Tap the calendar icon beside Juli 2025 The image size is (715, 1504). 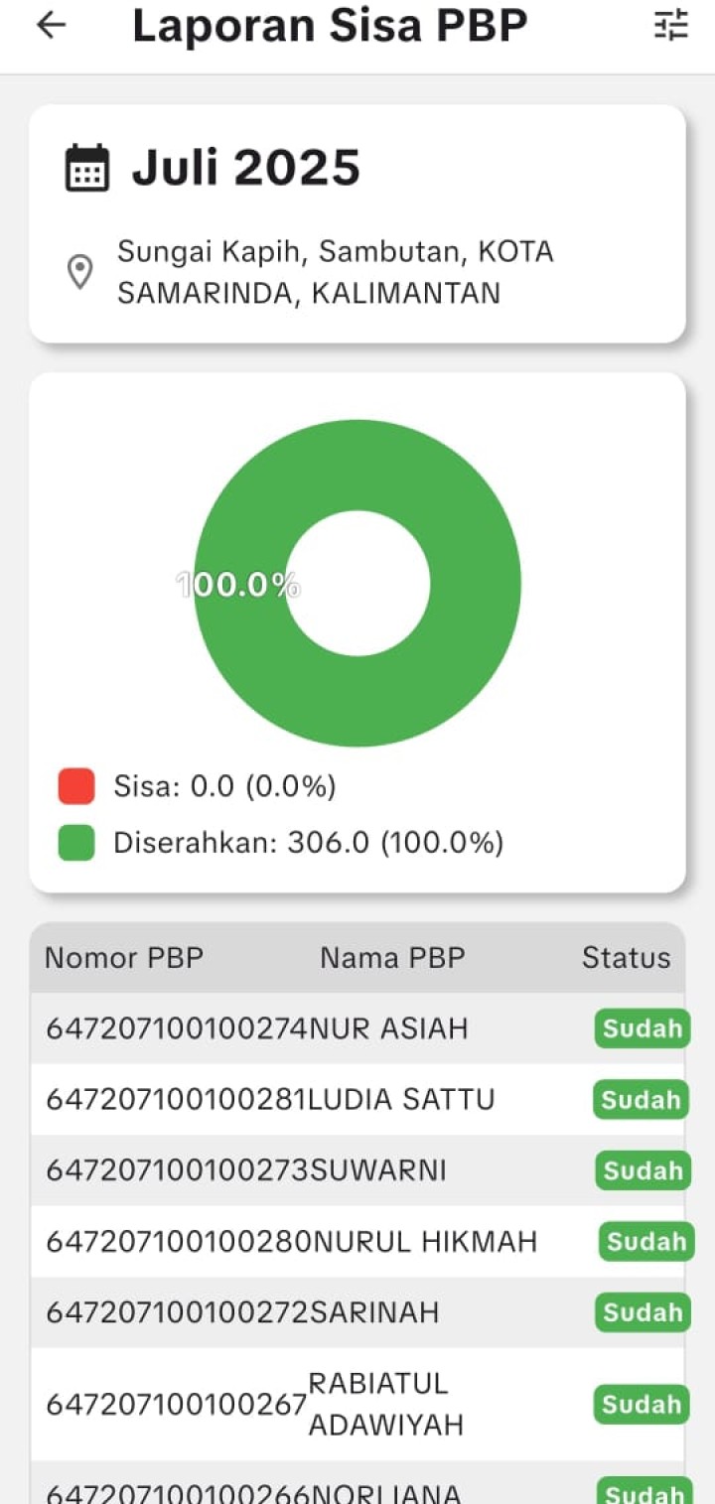coord(87,168)
